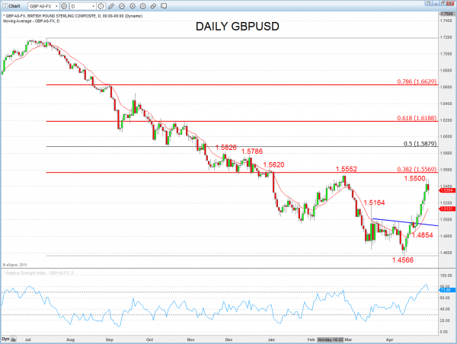
Task: Click the 0.786 (1.6629) Fibonacci label
Action: [x=417, y=81]
